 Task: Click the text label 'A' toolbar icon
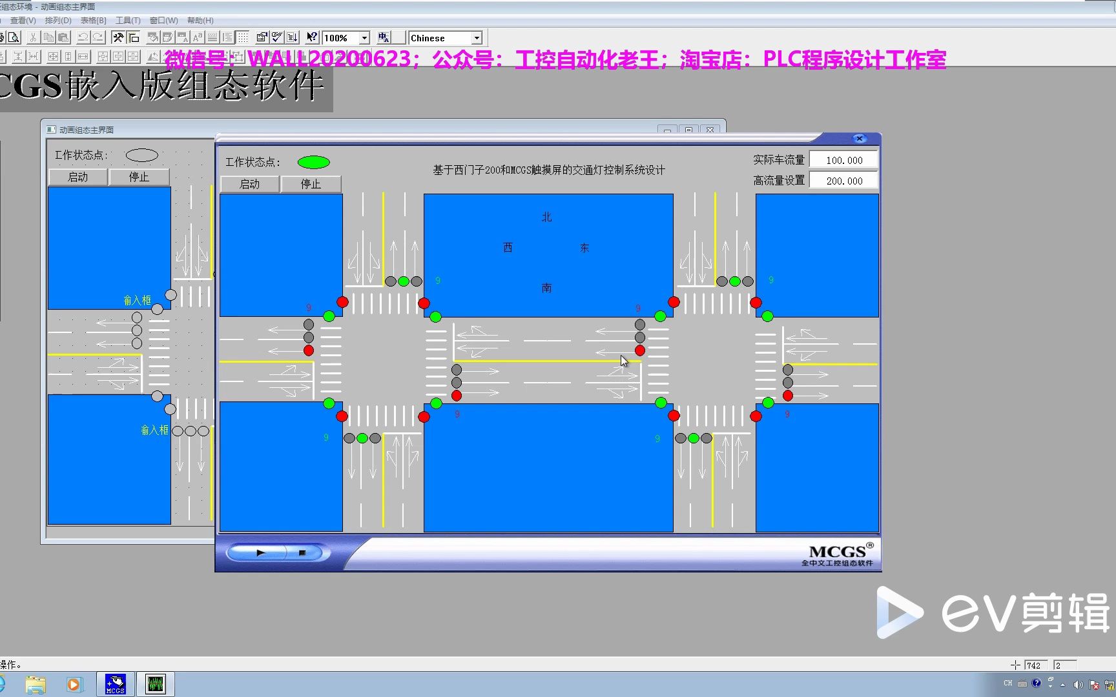pyautogui.click(x=198, y=37)
